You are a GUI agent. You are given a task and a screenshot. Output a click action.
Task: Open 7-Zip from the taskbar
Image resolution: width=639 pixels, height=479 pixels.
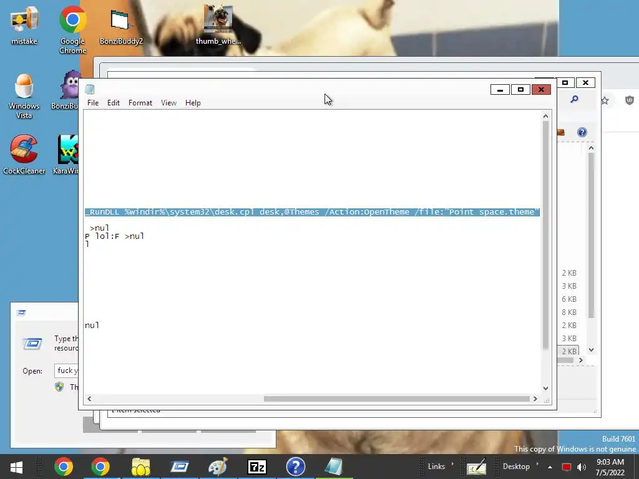click(256, 467)
